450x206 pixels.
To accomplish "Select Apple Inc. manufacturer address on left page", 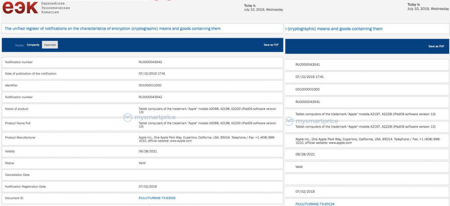I will pos(207,139).
